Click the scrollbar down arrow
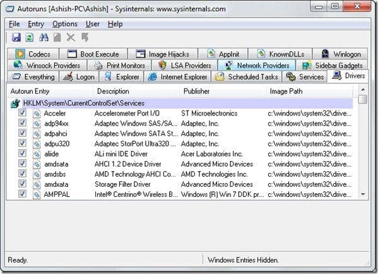This screenshot has width=378, height=274. tap(363, 194)
